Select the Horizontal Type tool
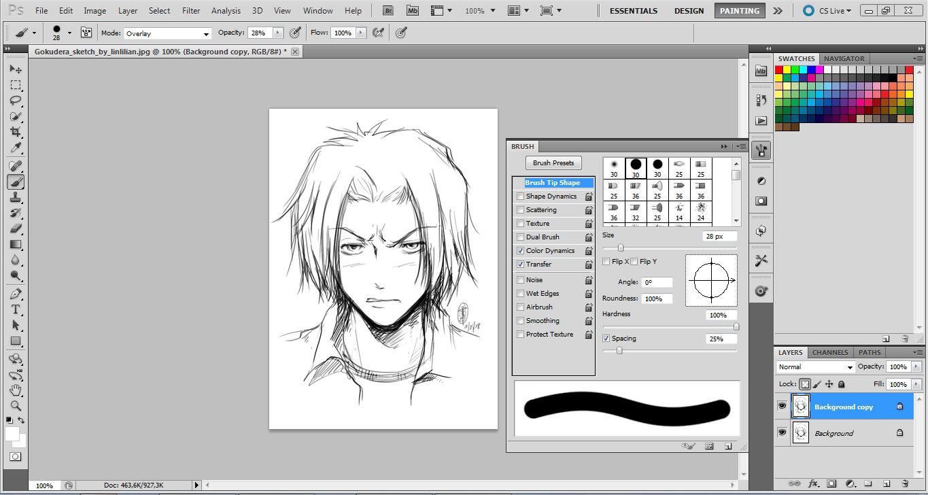928x495 pixels. (16, 309)
